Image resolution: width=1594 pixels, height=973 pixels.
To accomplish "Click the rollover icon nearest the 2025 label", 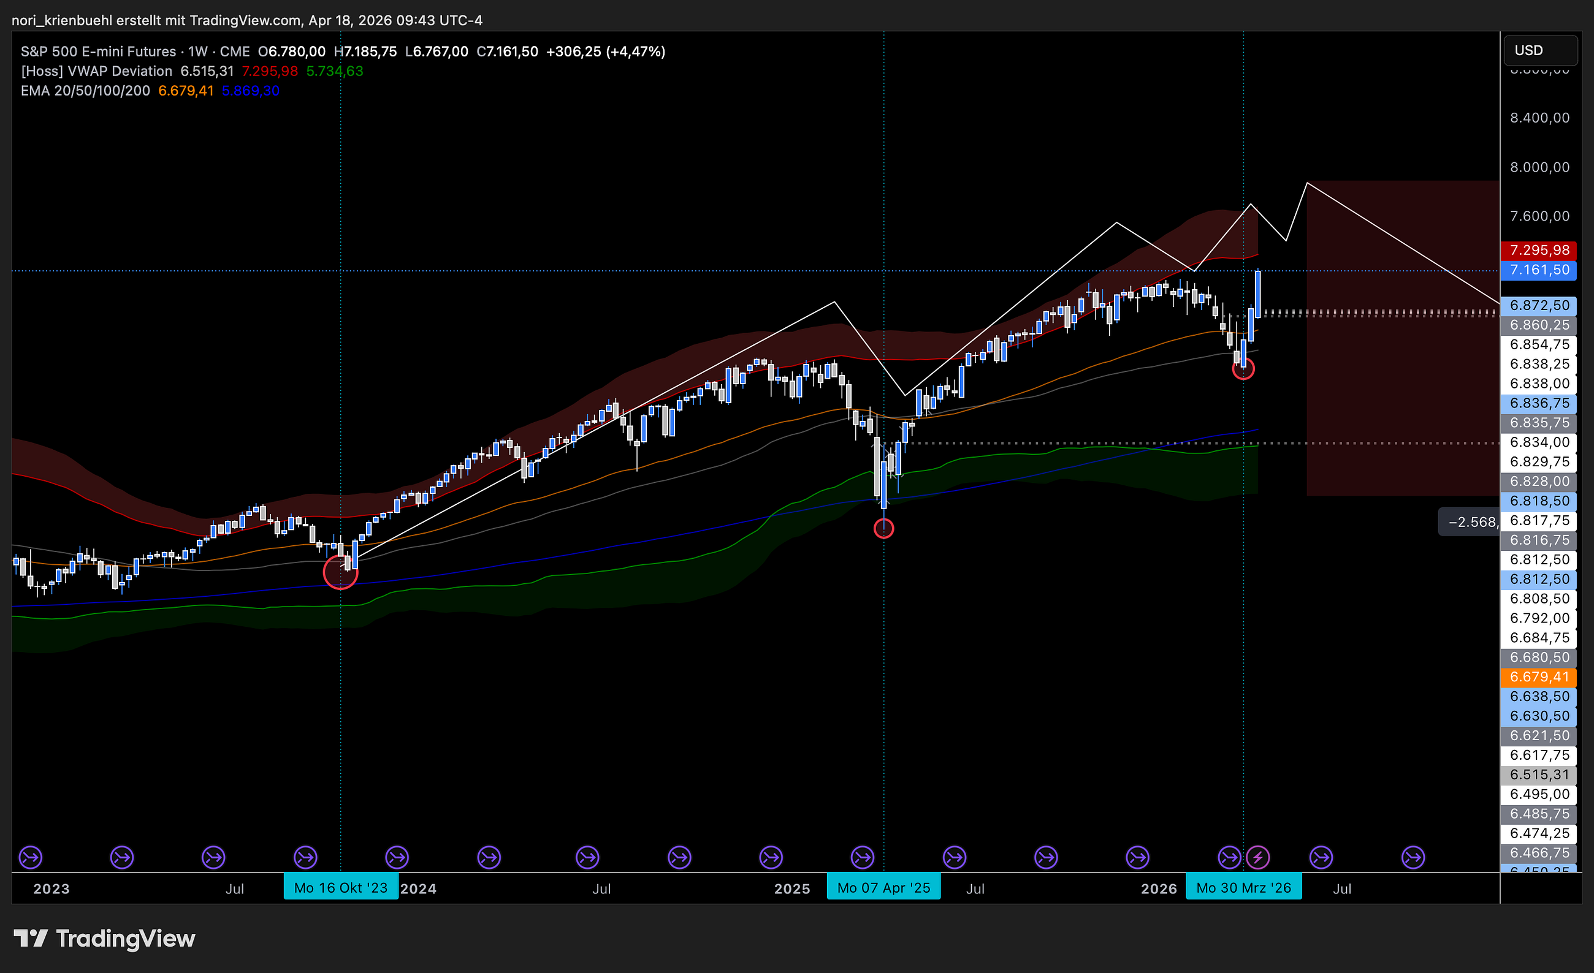I will coord(771,858).
